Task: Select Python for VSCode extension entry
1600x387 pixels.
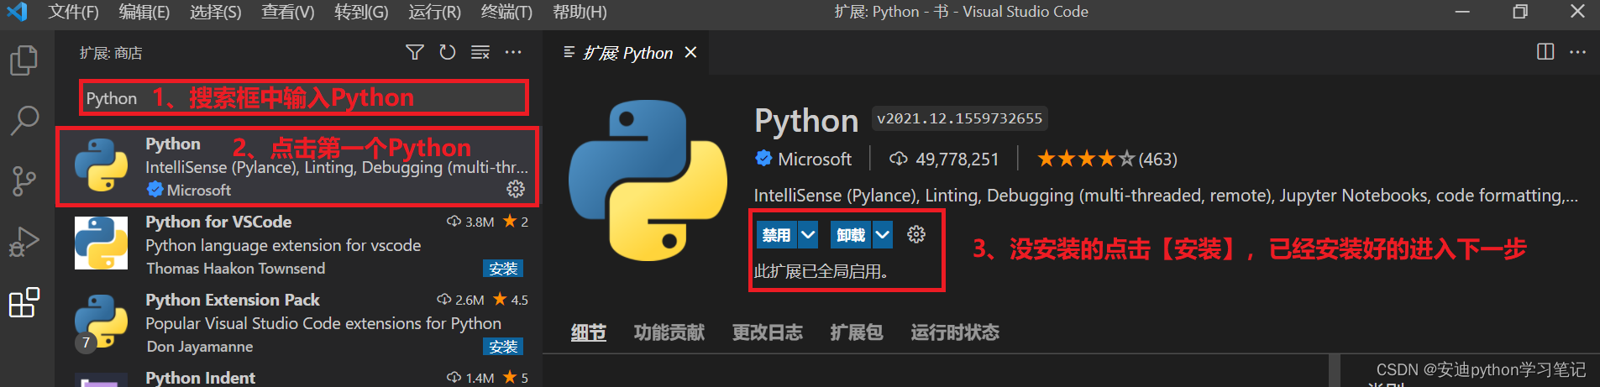Action: (x=298, y=244)
